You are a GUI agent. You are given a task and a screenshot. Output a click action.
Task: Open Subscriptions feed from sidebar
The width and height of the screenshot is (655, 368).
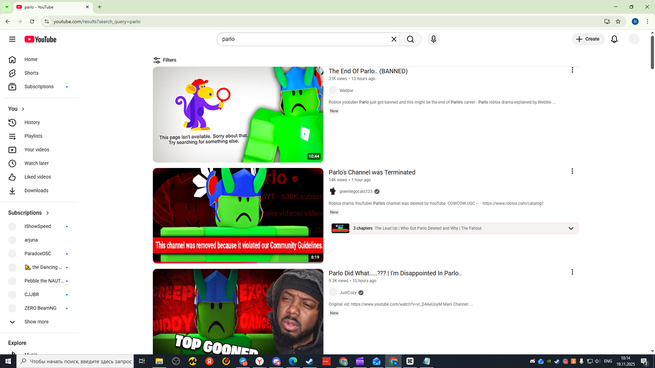39,87
